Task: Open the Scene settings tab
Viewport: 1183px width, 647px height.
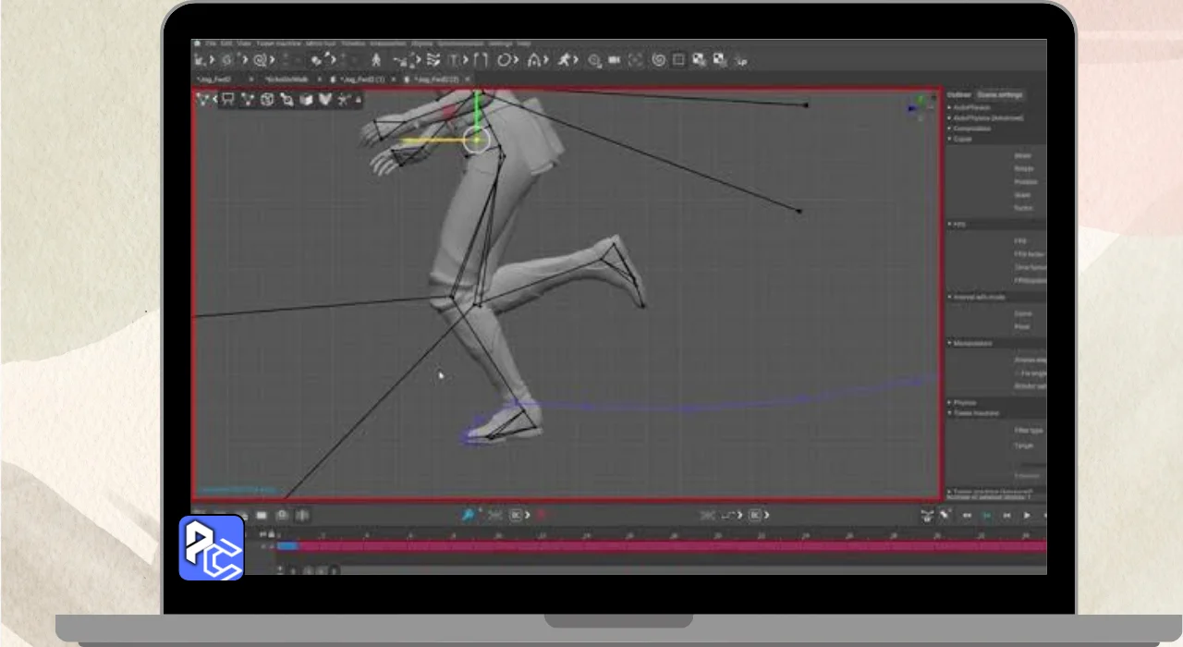Action: (999, 94)
